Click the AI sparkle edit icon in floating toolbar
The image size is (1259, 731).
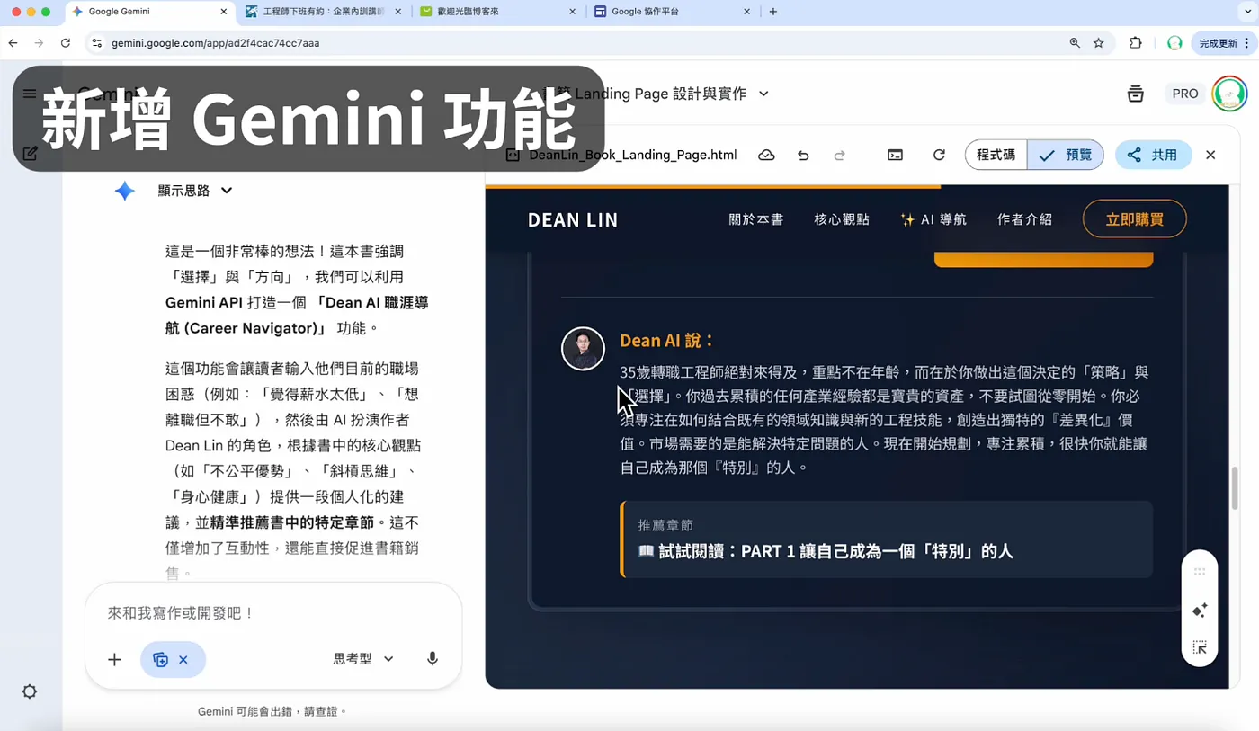1200,611
